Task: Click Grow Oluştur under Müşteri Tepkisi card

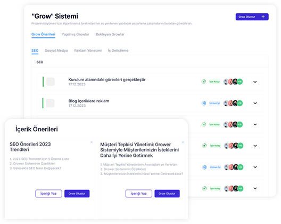Action: 167,194
